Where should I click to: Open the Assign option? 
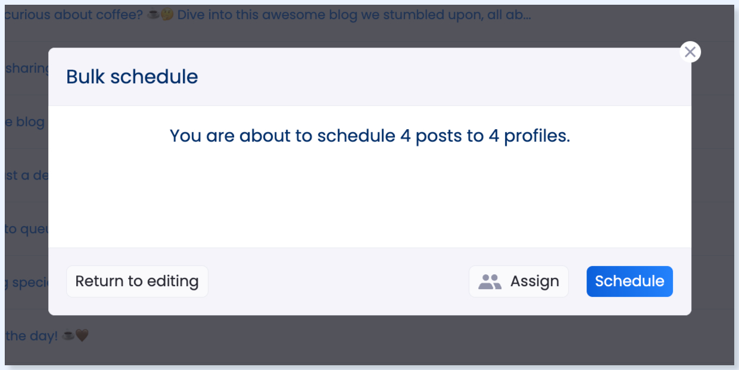tap(518, 281)
